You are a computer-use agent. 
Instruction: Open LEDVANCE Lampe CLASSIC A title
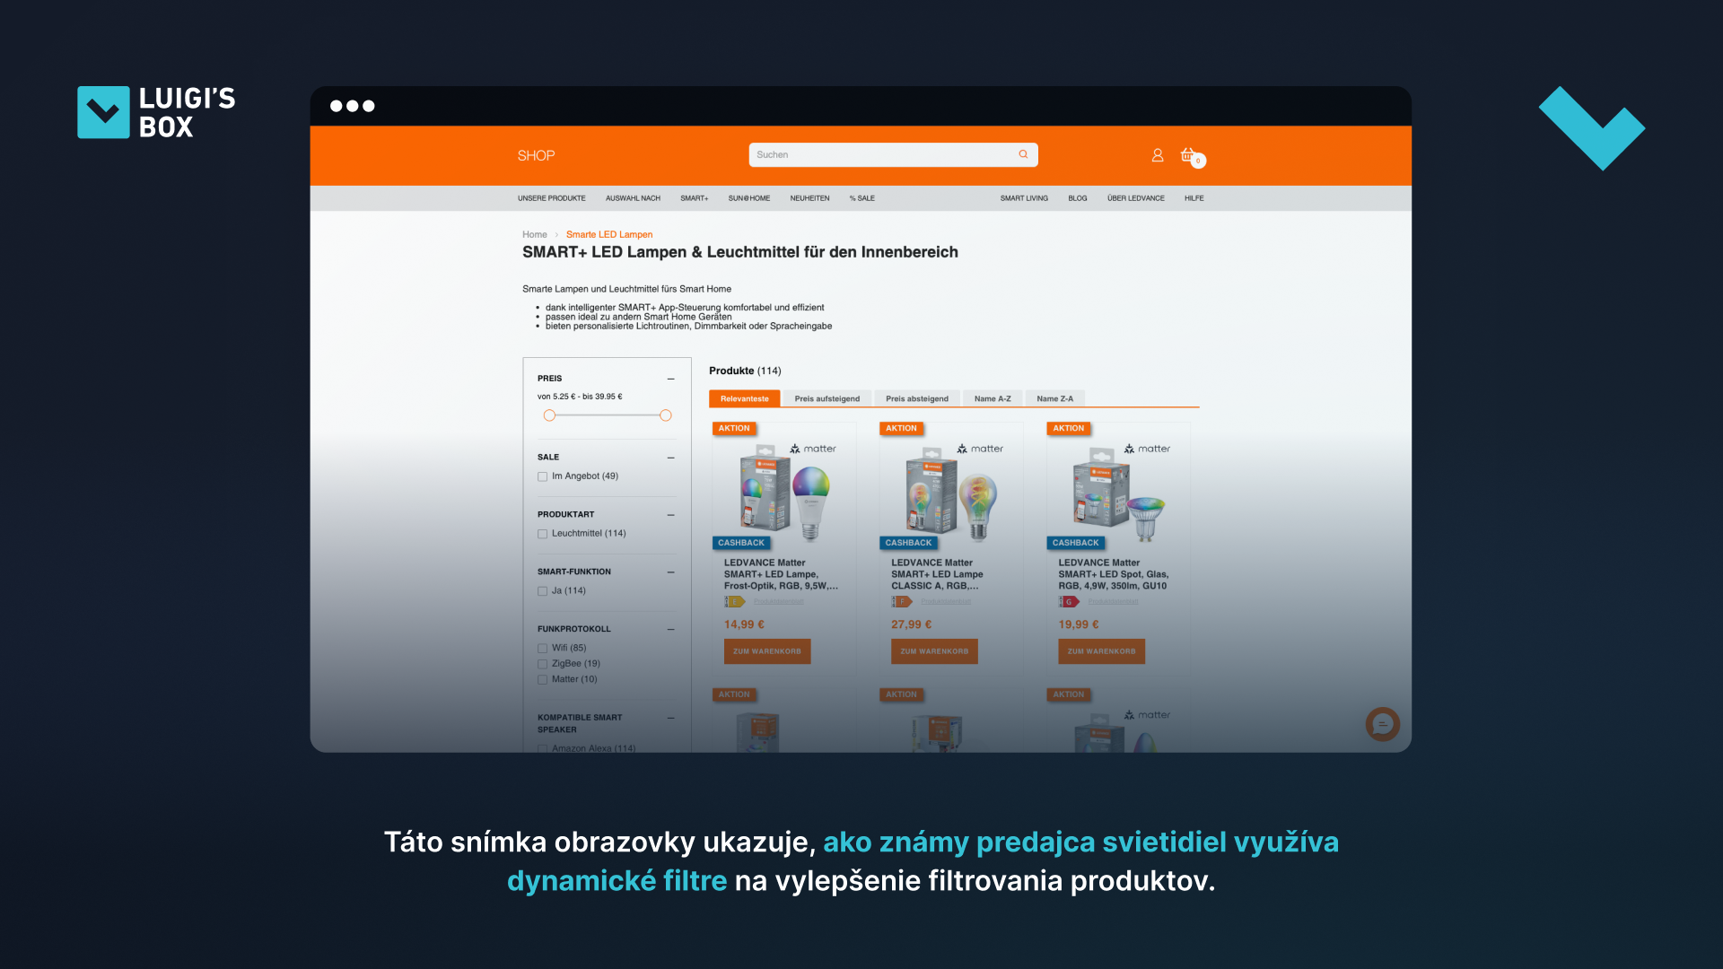(x=937, y=574)
